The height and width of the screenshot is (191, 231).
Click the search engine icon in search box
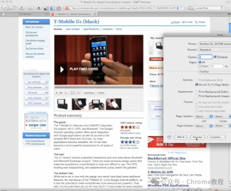(x=191, y=8)
